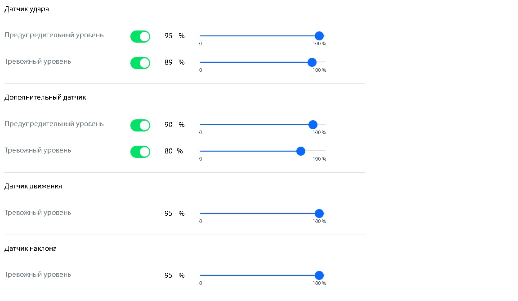
Task: Grab the Датчик удара Тревожный уровень slider knob
Action: (x=312, y=62)
